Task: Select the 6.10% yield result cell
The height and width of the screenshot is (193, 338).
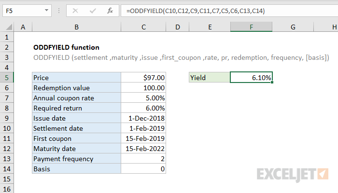Action: (251, 78)
